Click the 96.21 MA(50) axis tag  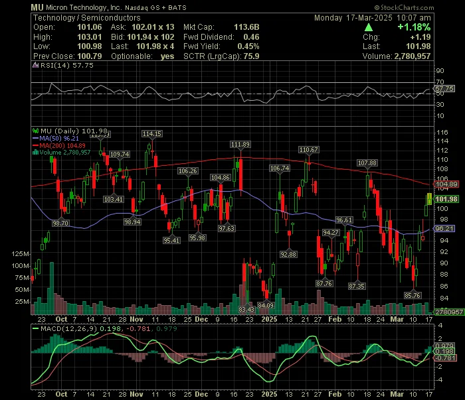click(x=444, y=229)
